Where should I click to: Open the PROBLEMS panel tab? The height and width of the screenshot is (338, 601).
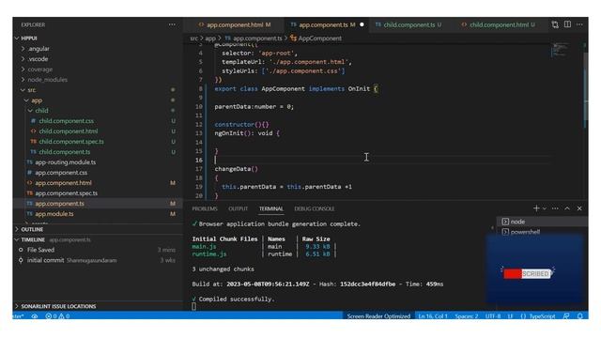coord(205,208)
